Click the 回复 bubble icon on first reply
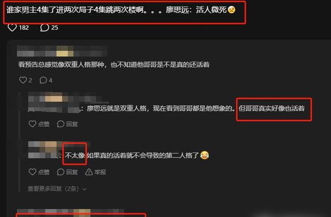The width and height of the screenshot is (331, 217). 61,124
